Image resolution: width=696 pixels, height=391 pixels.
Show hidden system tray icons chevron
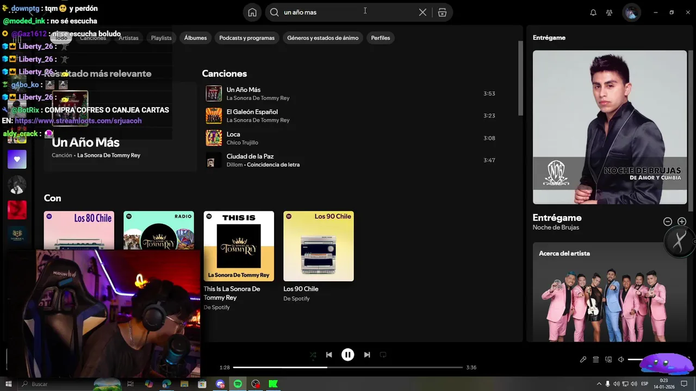pyautogui.click(x=599, y=384)
